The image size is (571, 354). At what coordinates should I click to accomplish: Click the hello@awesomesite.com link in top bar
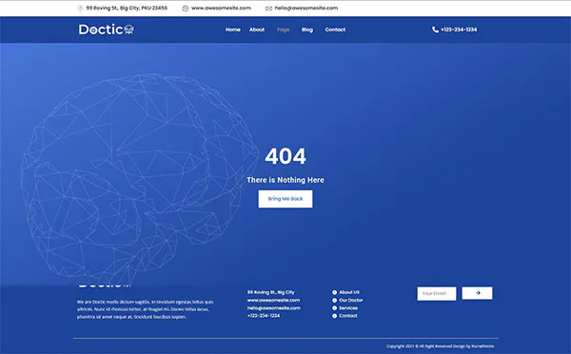coord(306,8)
